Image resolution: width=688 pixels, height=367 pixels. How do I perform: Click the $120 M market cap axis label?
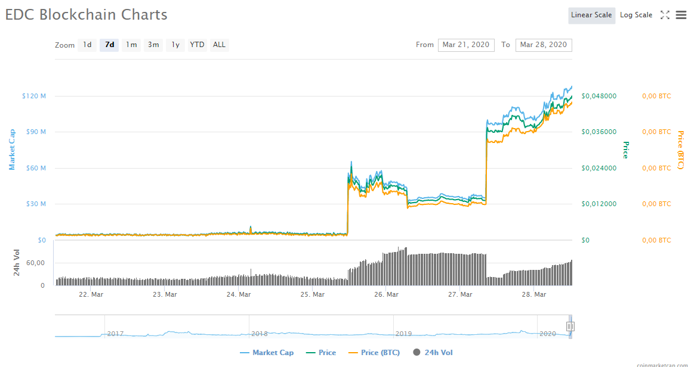34,96
